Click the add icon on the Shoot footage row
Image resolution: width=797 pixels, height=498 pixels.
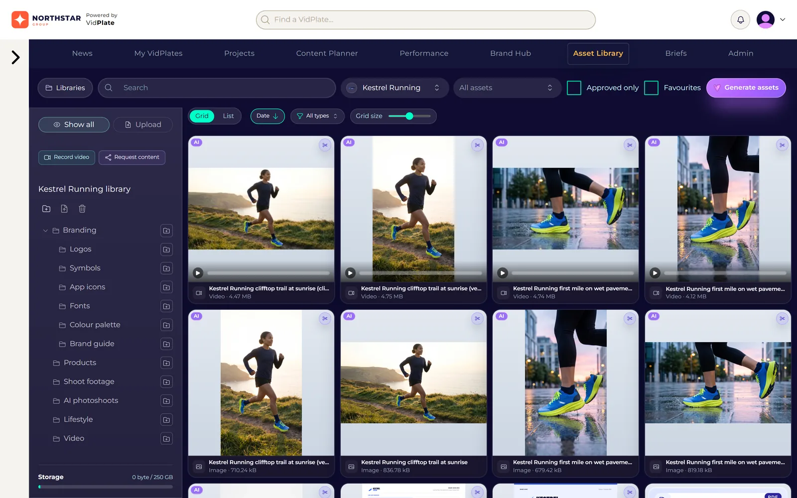[x=166, y=382]
